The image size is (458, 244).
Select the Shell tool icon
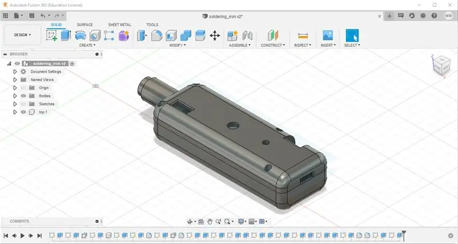point(171,36)
